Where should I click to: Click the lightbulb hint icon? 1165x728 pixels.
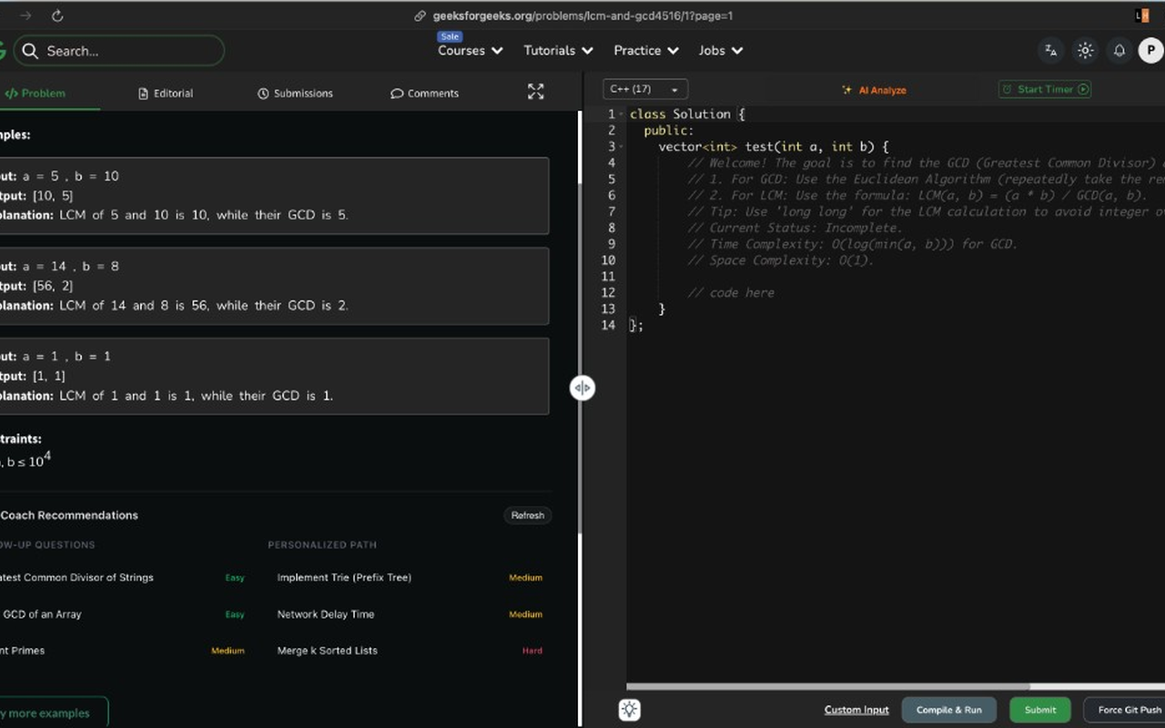tap(629, 710)
